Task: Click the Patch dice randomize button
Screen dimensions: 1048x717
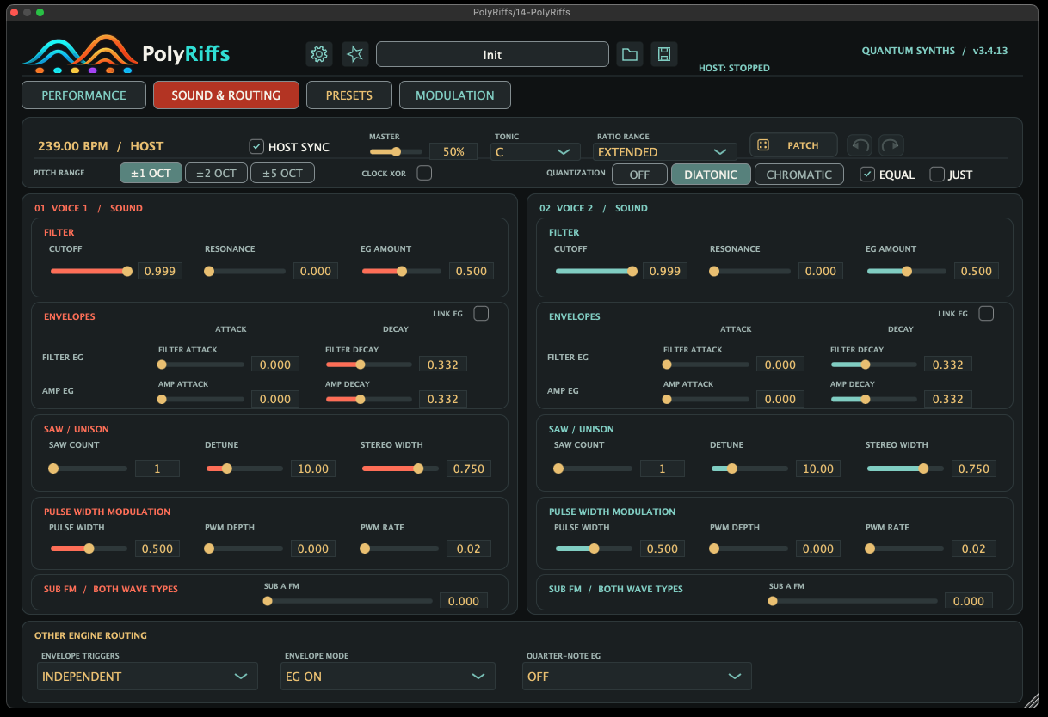Action: pos(794,145)
